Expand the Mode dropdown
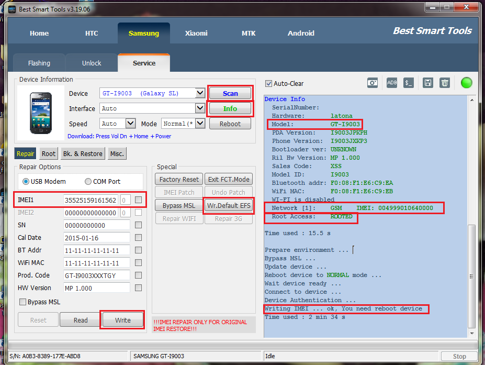The image size is (485, 365). 200,123
